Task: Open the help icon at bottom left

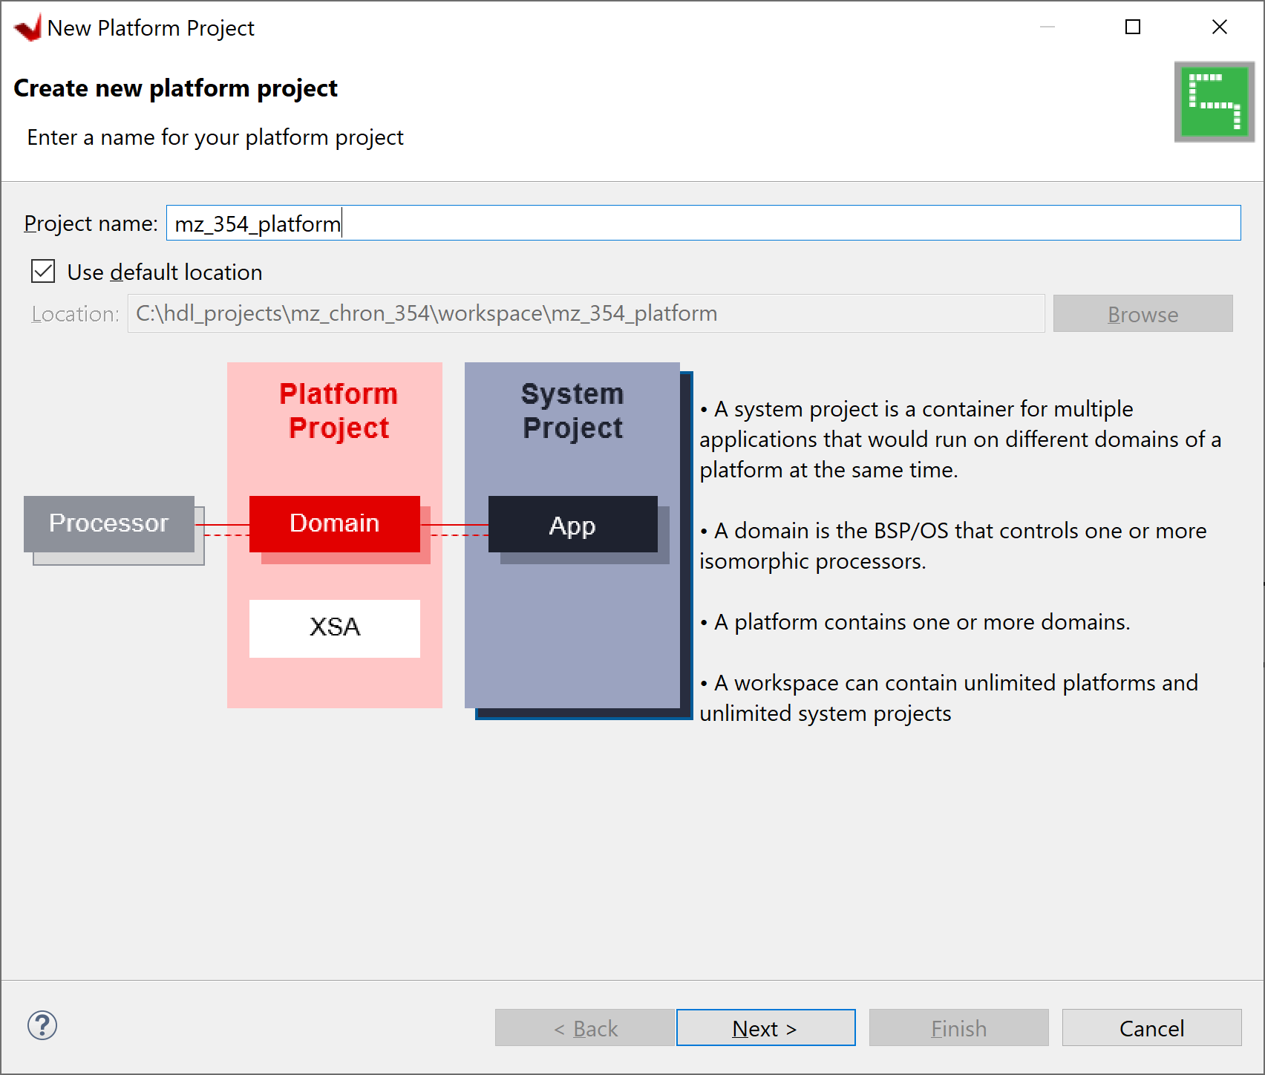Action: click(42, 1027)
